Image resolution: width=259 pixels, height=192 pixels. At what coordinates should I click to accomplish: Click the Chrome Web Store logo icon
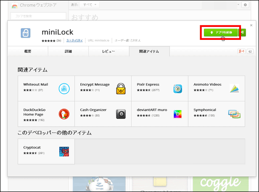(14, 6)
